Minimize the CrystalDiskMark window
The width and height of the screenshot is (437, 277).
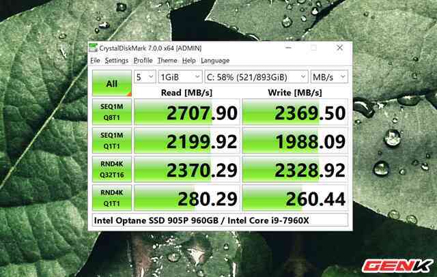pyautogui.click(x=288, y=48)
